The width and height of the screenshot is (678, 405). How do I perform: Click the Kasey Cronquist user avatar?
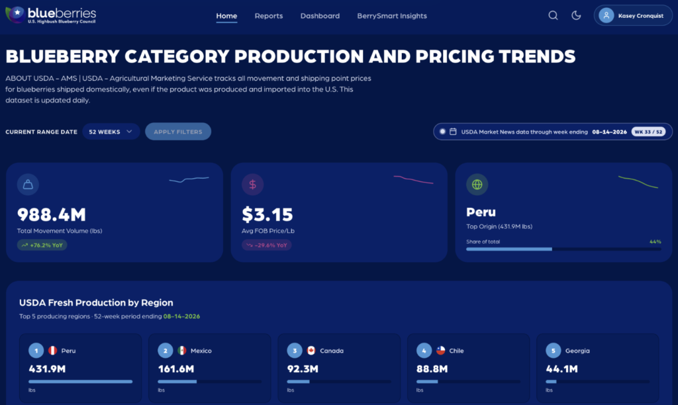pyautogui.click(x=606, y=16)
